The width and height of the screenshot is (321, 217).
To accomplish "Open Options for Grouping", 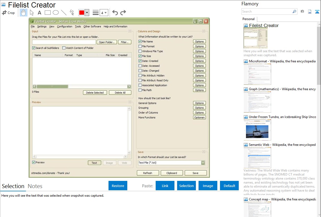I will (199, 108).
